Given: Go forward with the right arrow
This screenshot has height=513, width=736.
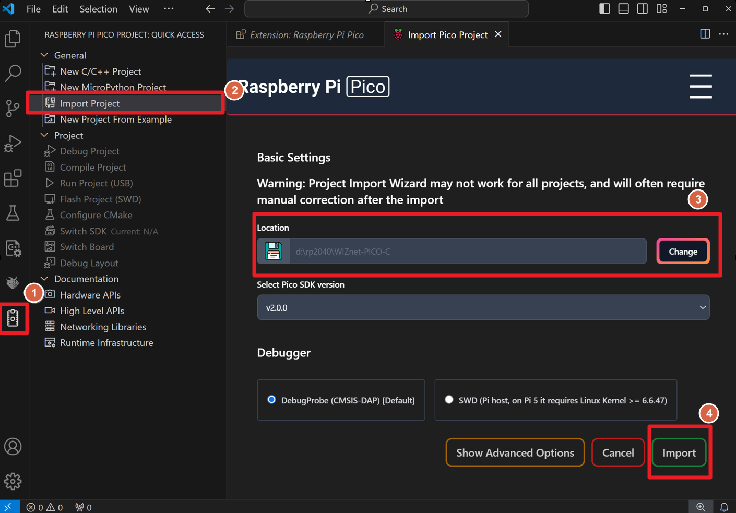Looking at the screenshot, I should pyautogui.click(x=229, y=9).
